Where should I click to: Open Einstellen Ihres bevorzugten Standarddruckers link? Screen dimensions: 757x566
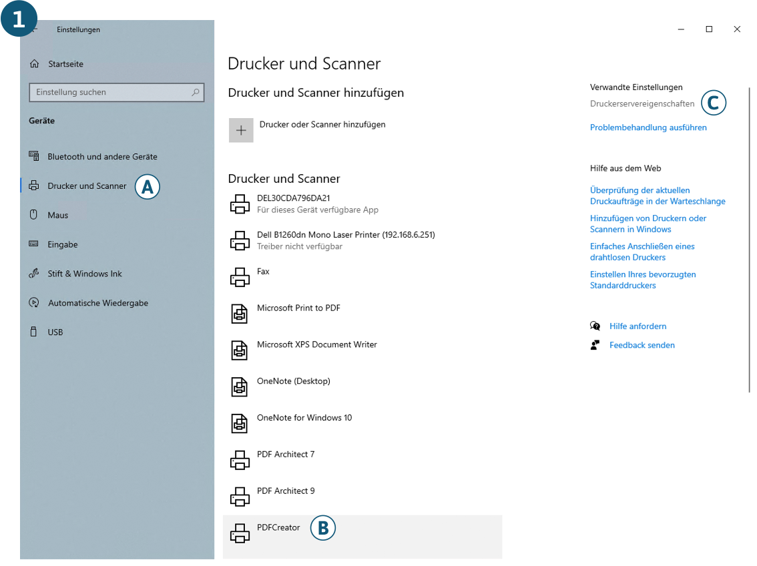coord(643,280)
